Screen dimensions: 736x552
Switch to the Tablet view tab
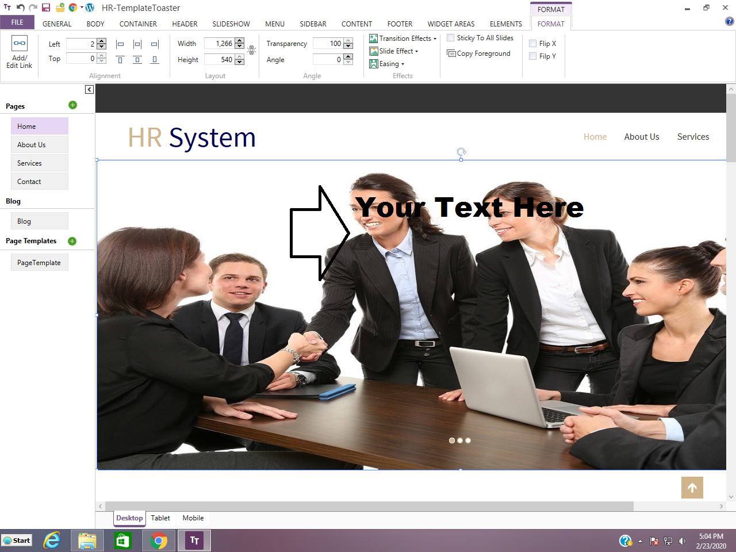coord(160,518)
